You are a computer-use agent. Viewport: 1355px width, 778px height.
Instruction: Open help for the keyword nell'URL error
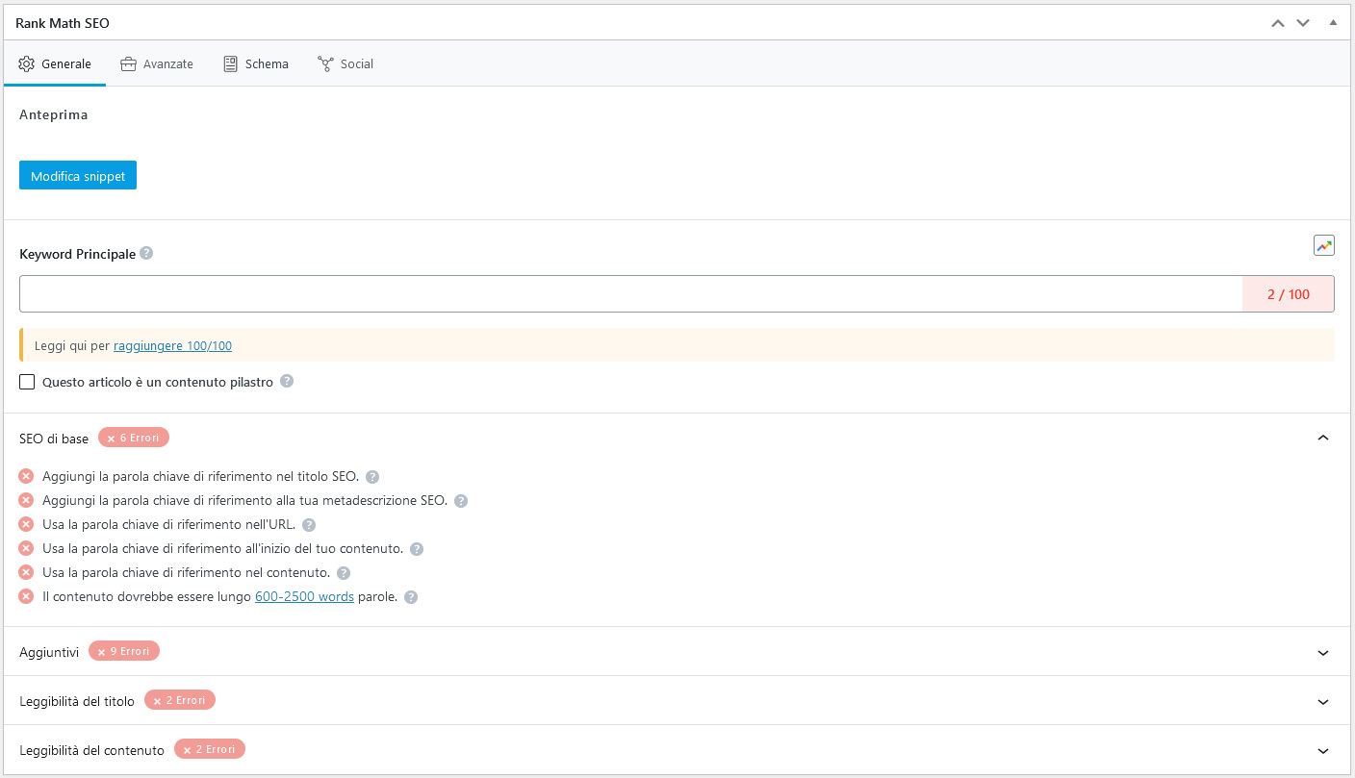point(309,525)
